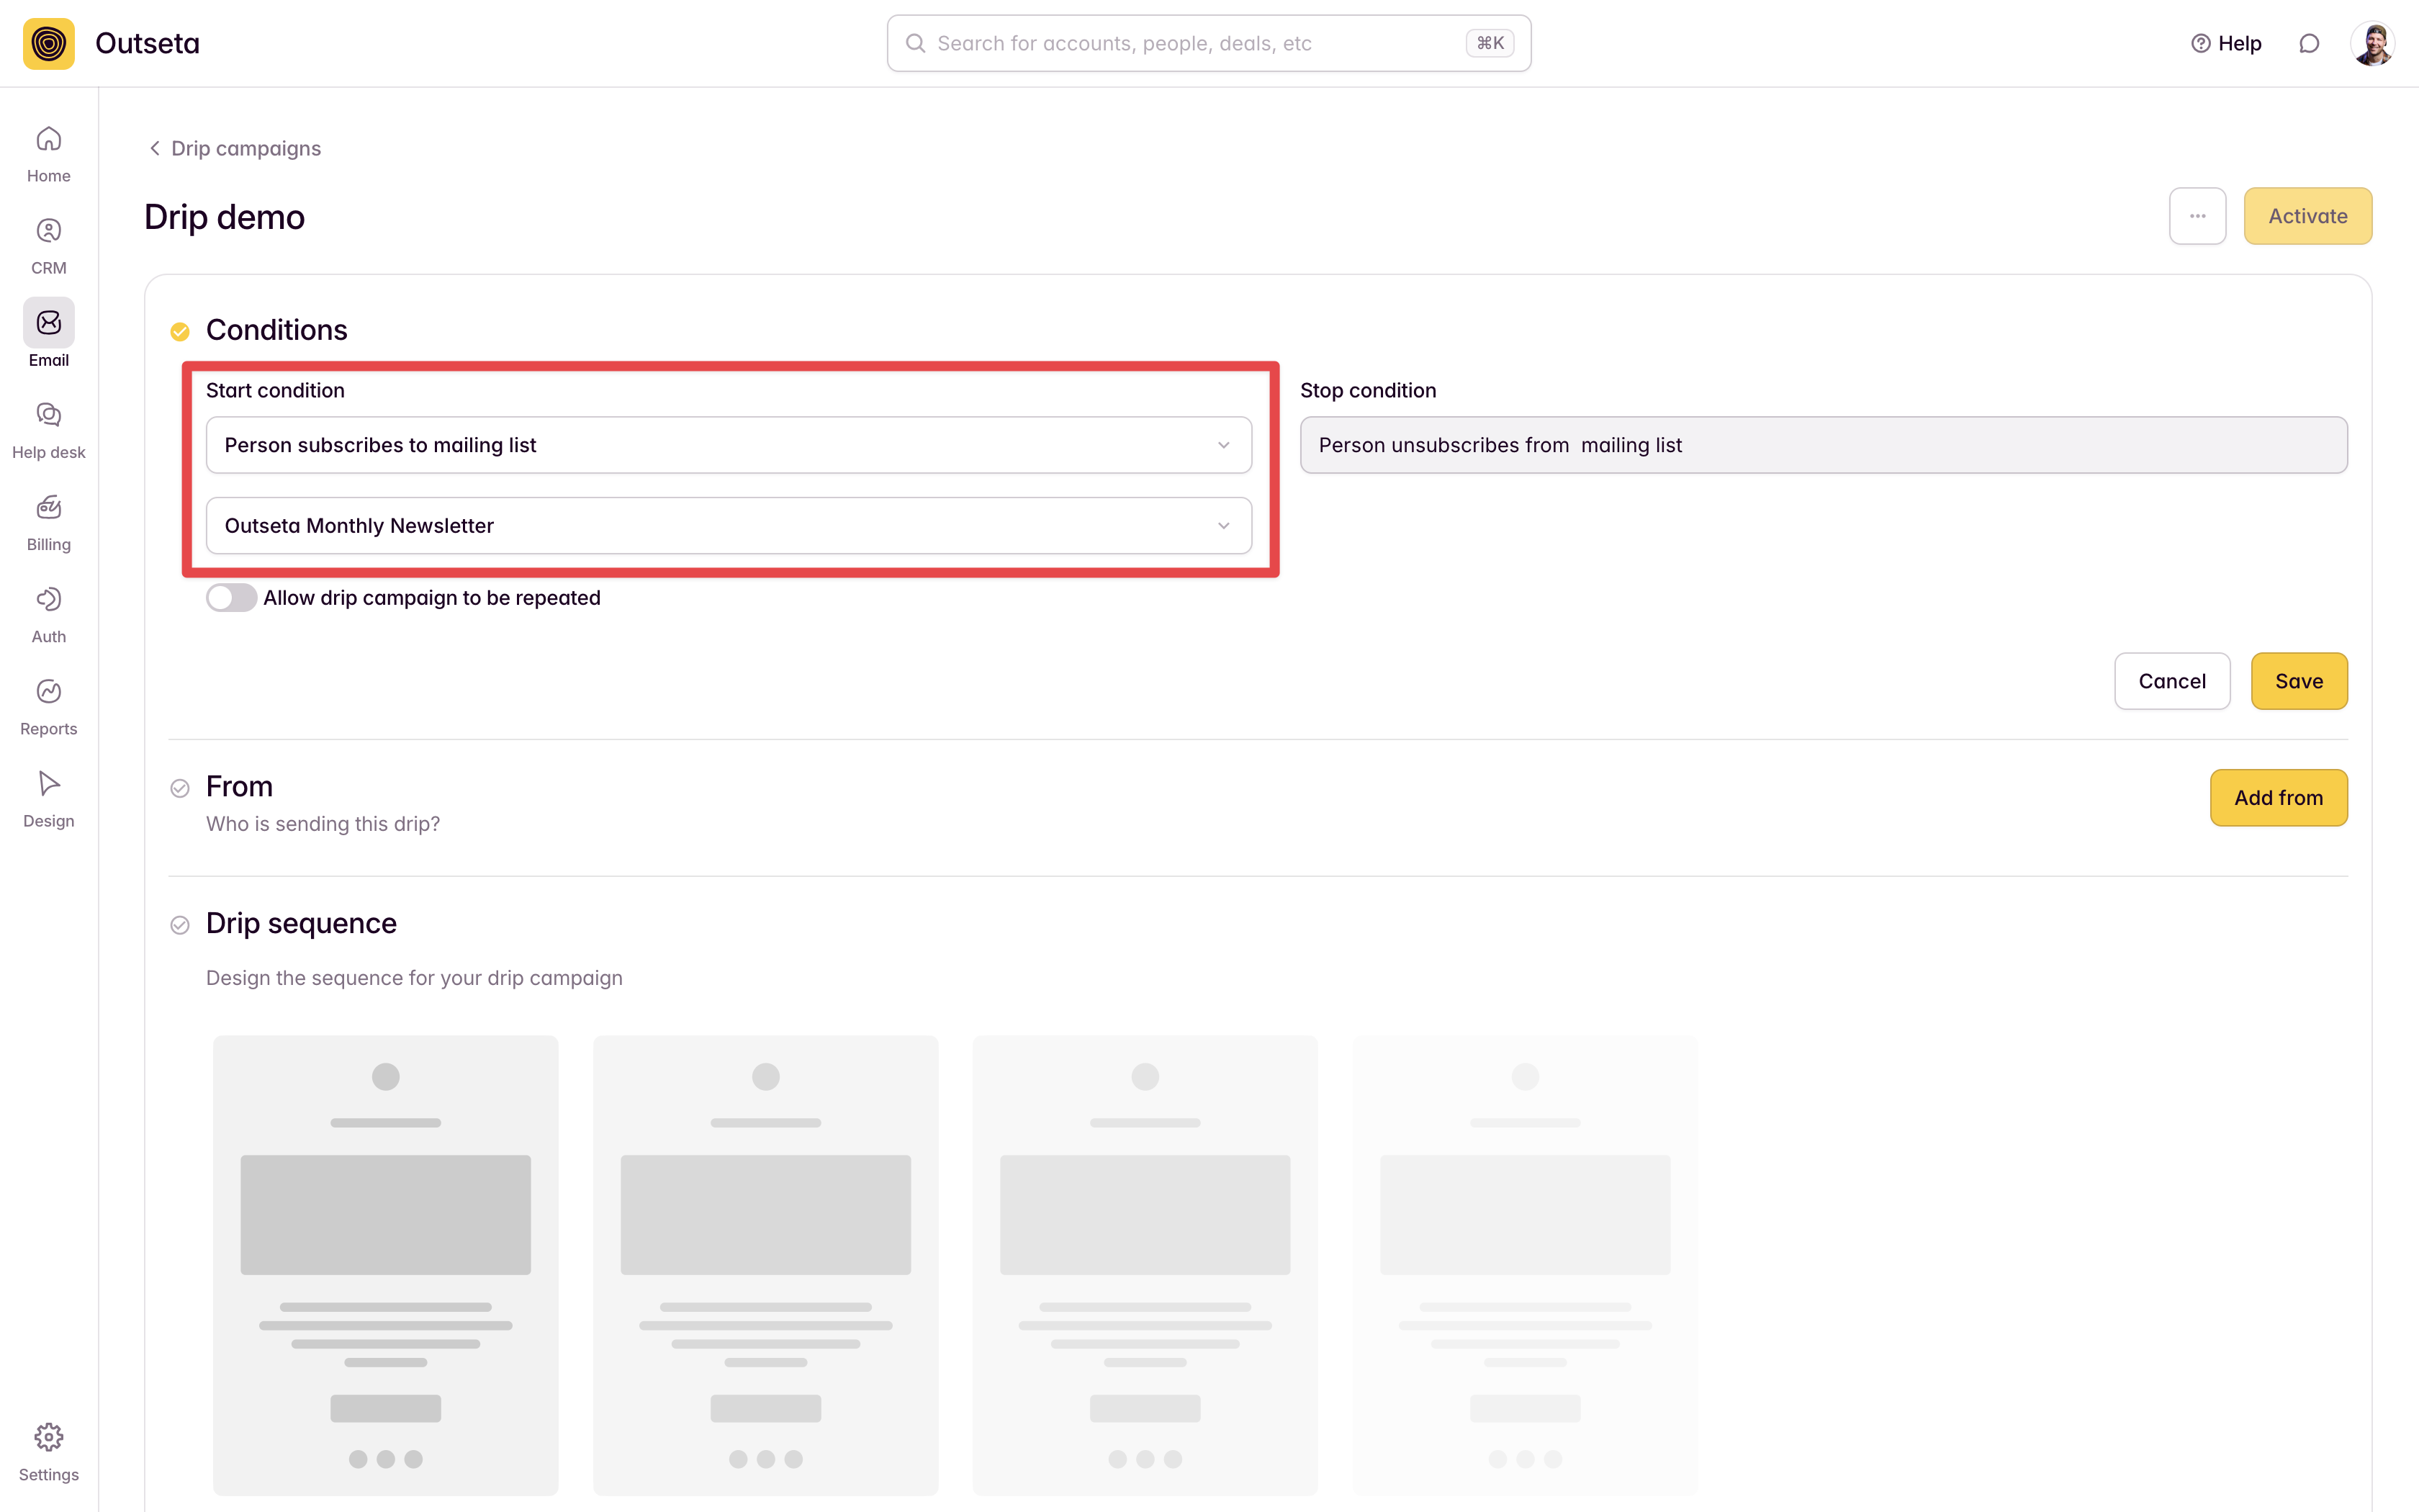The image size is (2419, 1512).
Task: Click the Outseta brand name text
Action: tap(148, 43)
